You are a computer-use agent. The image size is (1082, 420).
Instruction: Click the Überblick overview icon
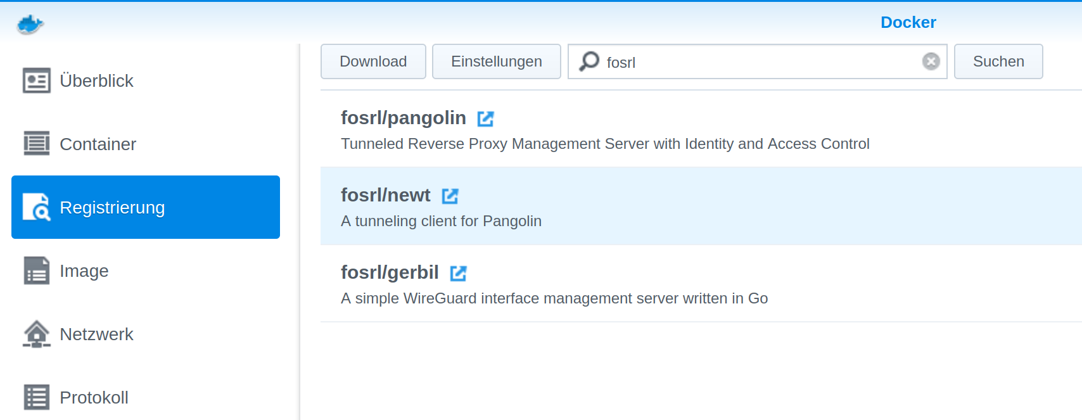tap(37, 80)
